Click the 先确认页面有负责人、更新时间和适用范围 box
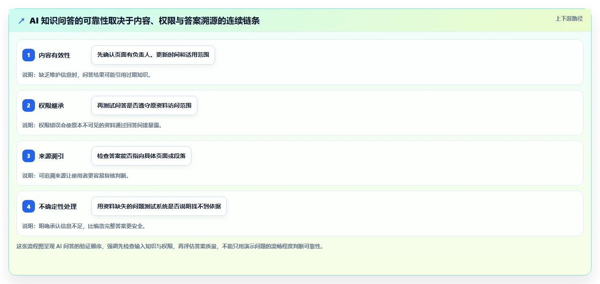600x284 pixels. click(x=153, y=55)
